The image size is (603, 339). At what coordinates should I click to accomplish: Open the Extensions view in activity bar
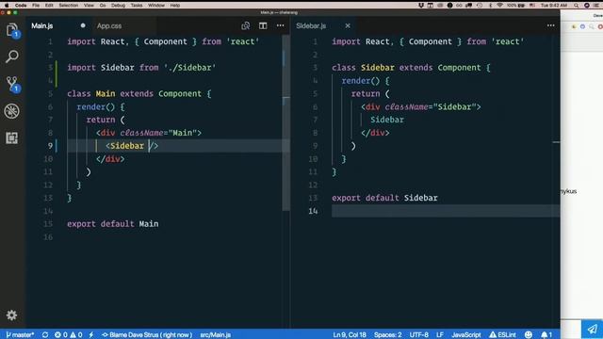(x=12, y=138)
